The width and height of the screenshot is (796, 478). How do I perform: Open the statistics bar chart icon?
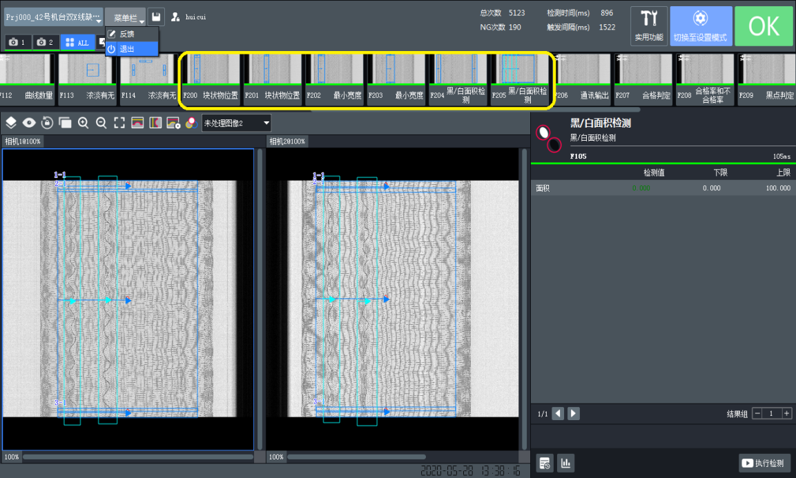coord(566,463)
